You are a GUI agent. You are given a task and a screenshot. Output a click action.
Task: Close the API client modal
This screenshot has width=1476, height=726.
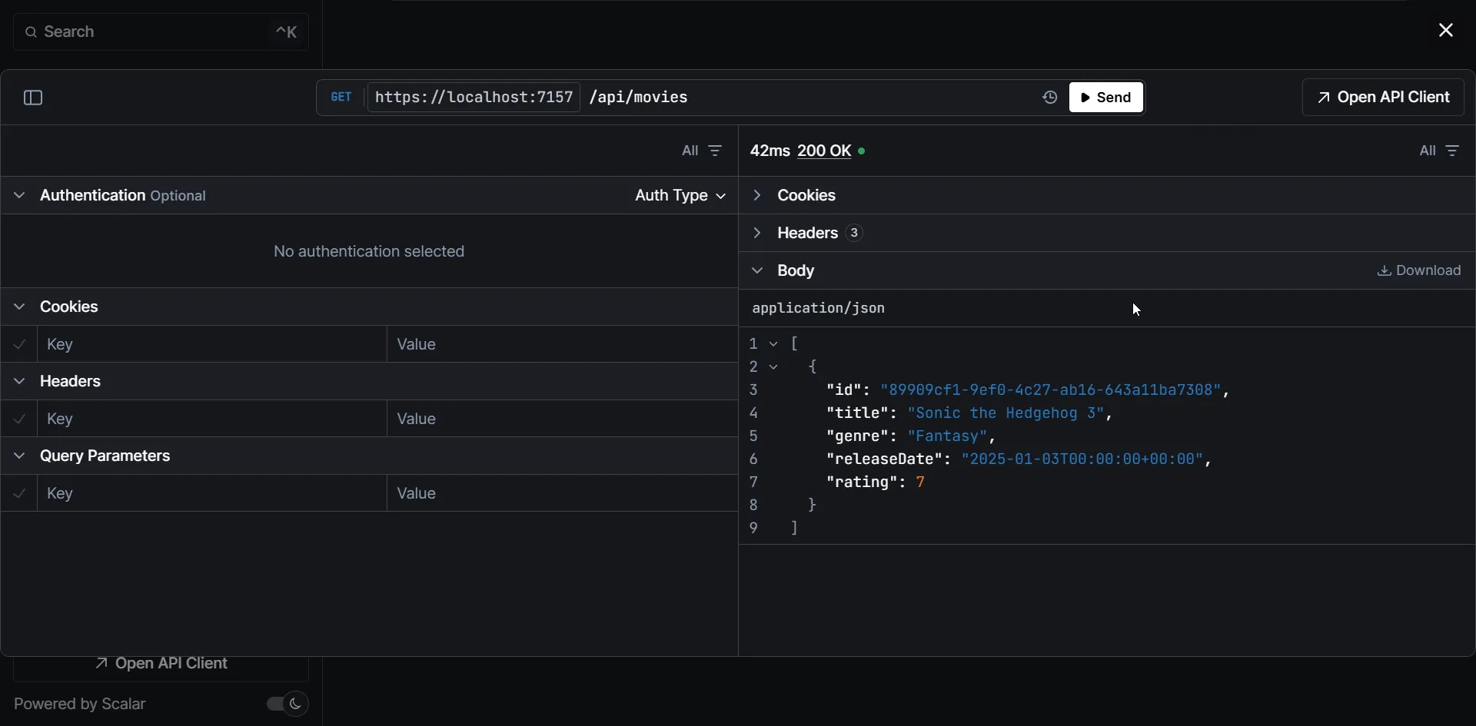[x=1445, y=31]
